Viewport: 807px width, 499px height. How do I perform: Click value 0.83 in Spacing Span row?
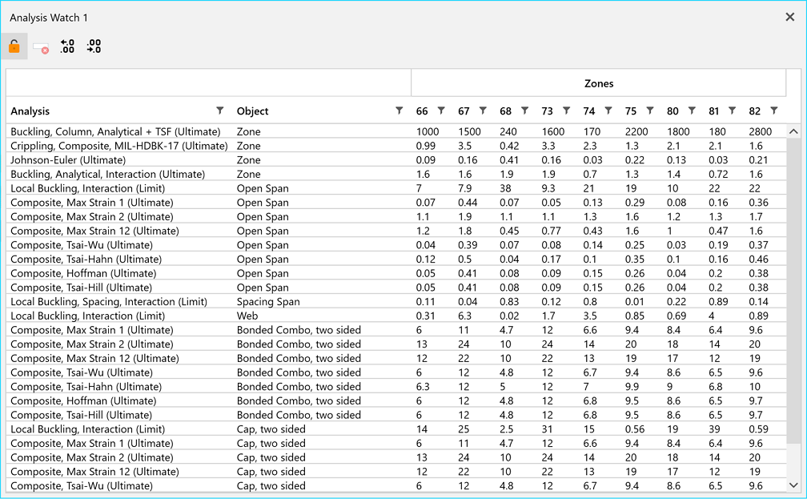pos(509,302)
